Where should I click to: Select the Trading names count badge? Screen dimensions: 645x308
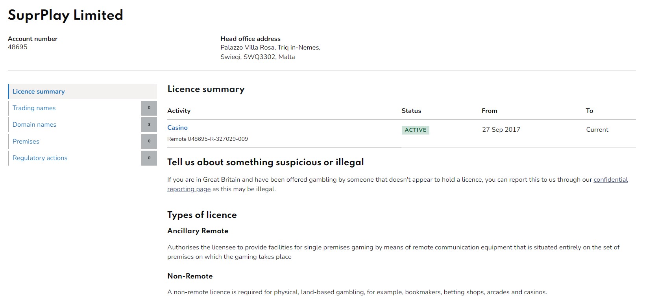point(149,108)
